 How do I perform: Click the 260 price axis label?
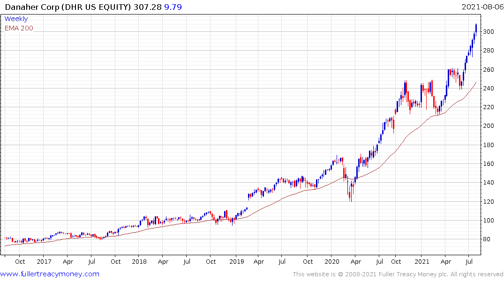[488, 70]
